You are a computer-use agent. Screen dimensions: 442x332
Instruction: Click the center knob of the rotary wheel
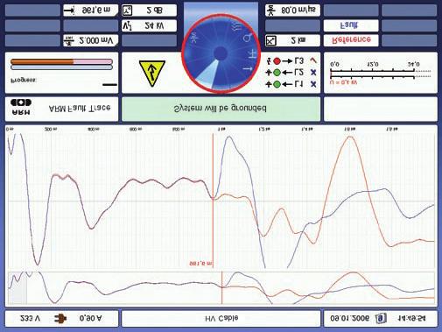pyautogui.click(x=221, y=53)
